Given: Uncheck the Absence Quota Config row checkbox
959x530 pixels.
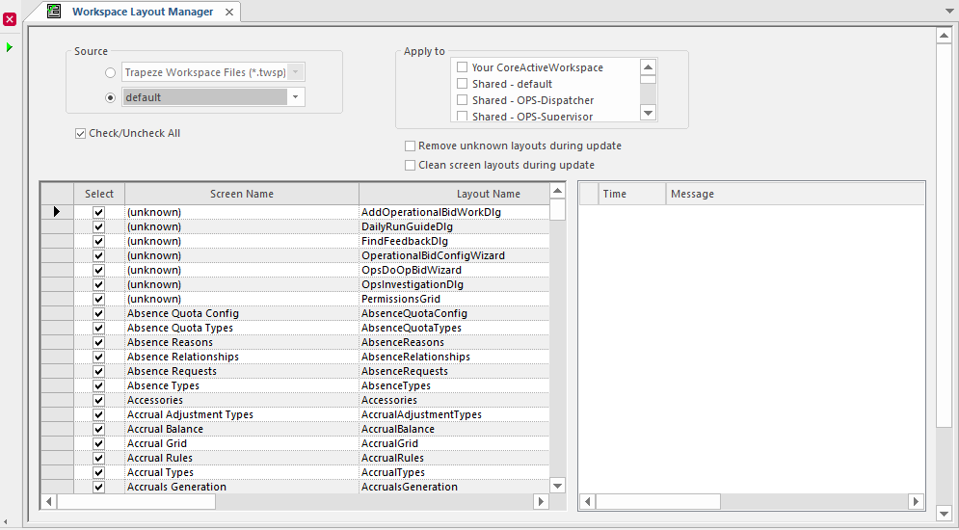Looking at the screenshot, I should [98, 313].
